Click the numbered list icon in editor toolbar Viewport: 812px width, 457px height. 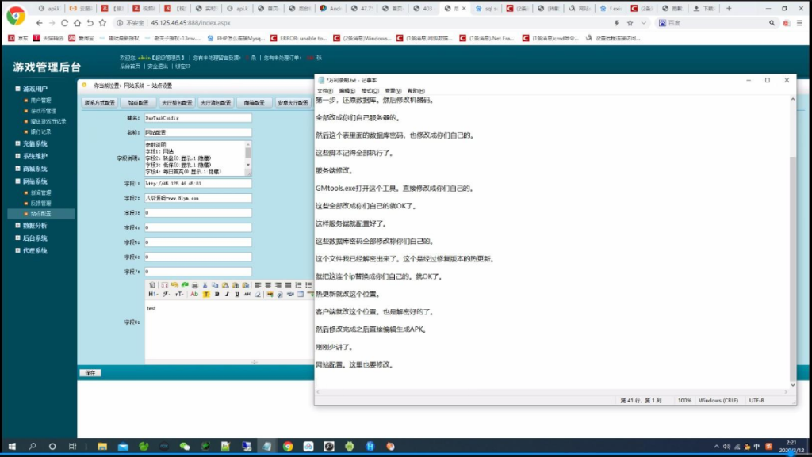coord(298,285)
